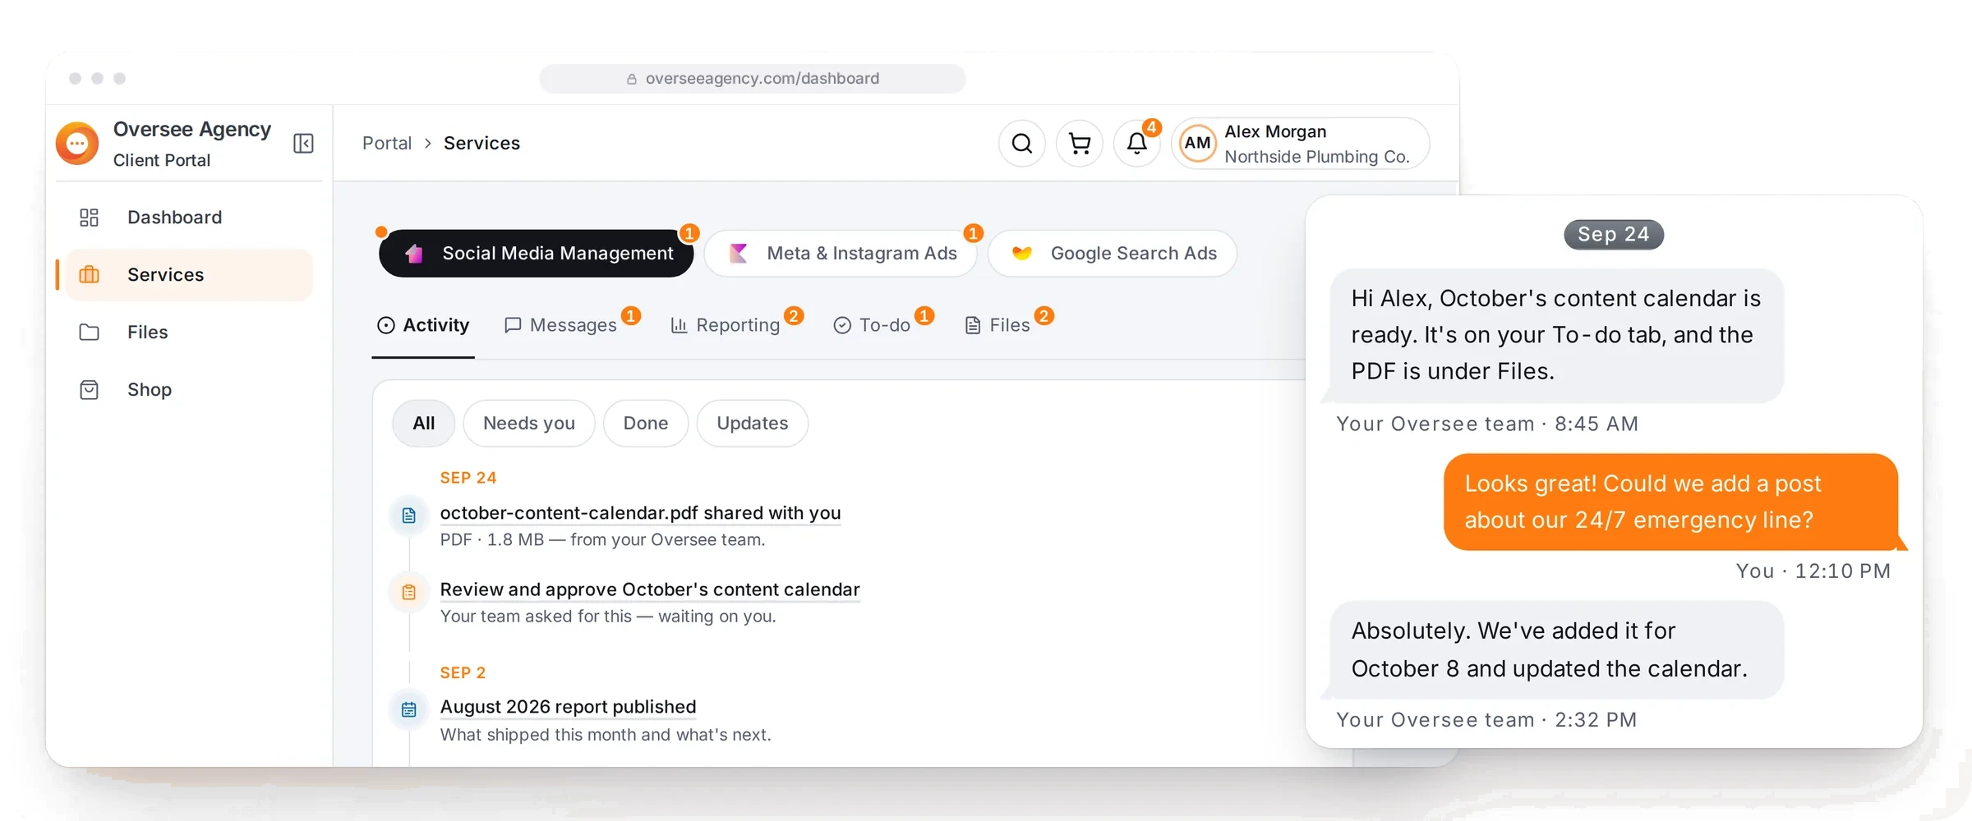Click the AM user avatar

[x=1197, y=144]
